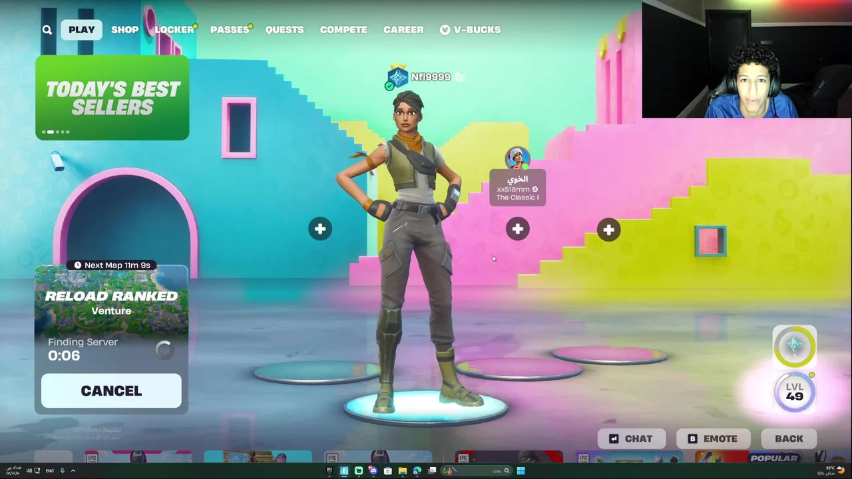Click Epic Games Launcher taskbar icon
This screenshot has height=479, width=852.
329,470
